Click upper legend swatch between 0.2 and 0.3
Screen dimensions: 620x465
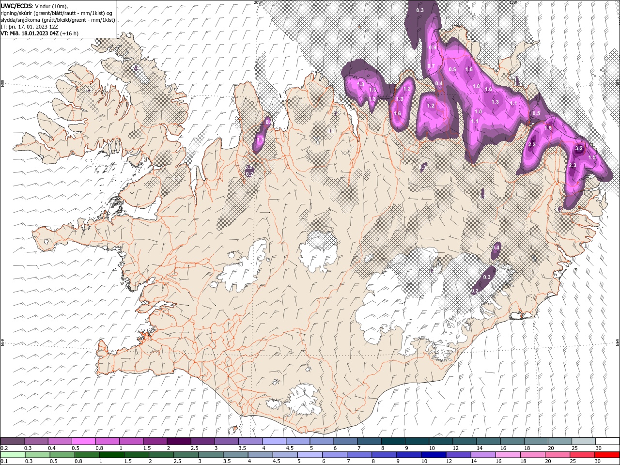[x=12, y=441]
